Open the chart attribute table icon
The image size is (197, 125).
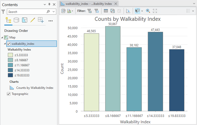click(106, 11)
